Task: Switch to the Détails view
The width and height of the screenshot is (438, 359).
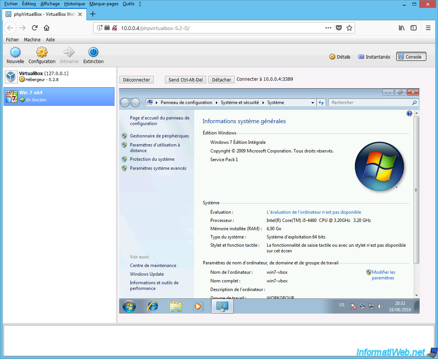Action: (340, 57)
